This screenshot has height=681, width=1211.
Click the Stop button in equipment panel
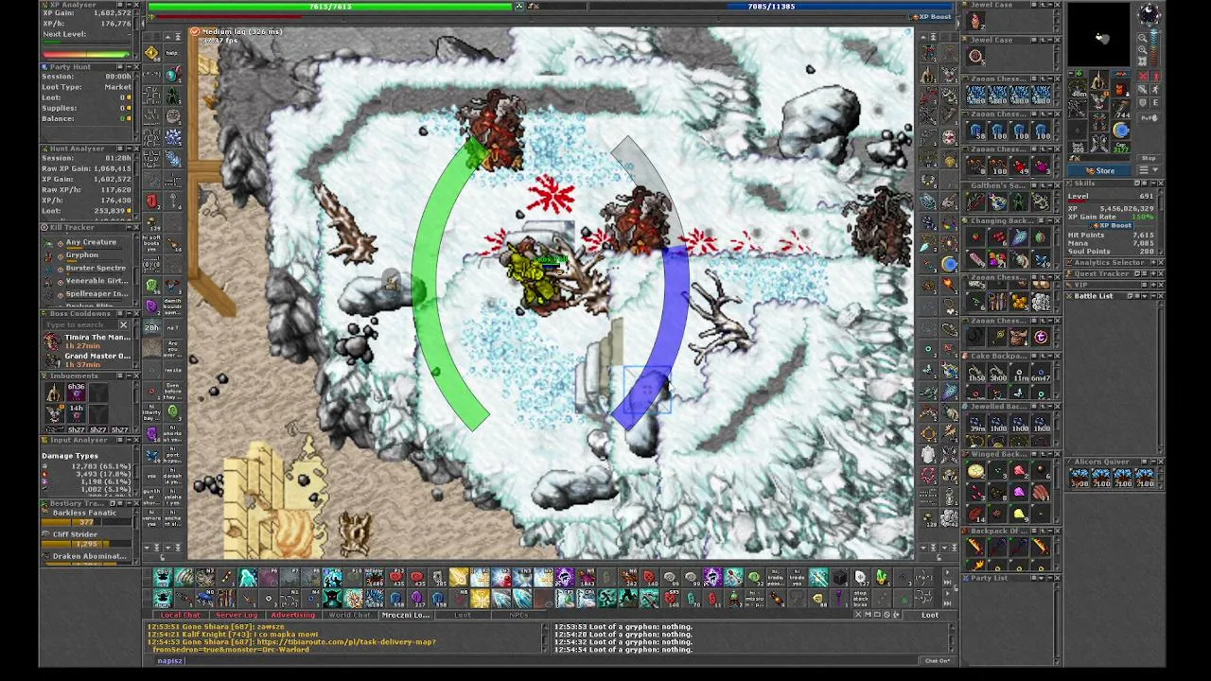click(1149, 158)
